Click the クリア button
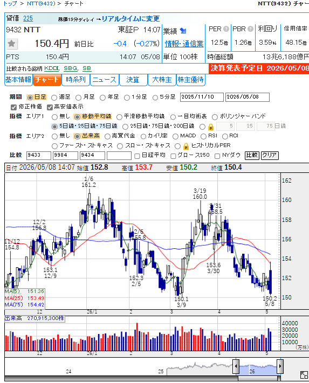 (270, 155)
